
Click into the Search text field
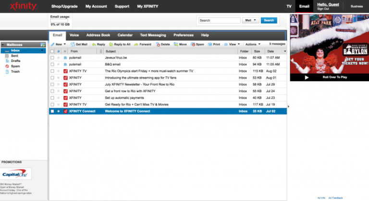pos(220,20)
